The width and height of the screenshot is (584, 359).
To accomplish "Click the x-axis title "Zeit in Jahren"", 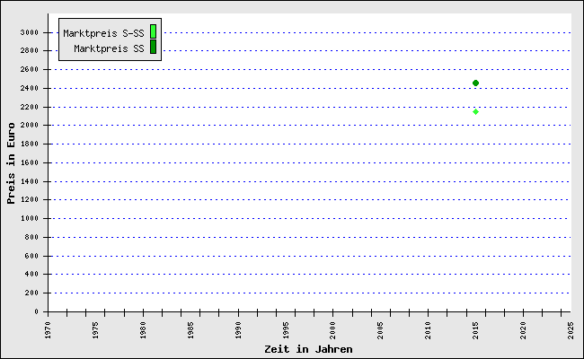I will coord(308,349).
